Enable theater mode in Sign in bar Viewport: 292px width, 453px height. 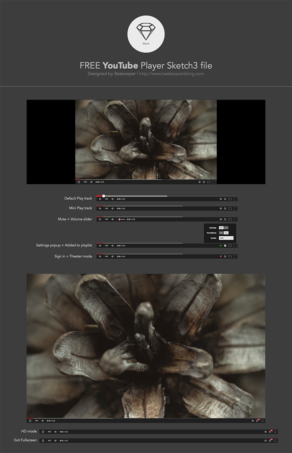point(230,257)
